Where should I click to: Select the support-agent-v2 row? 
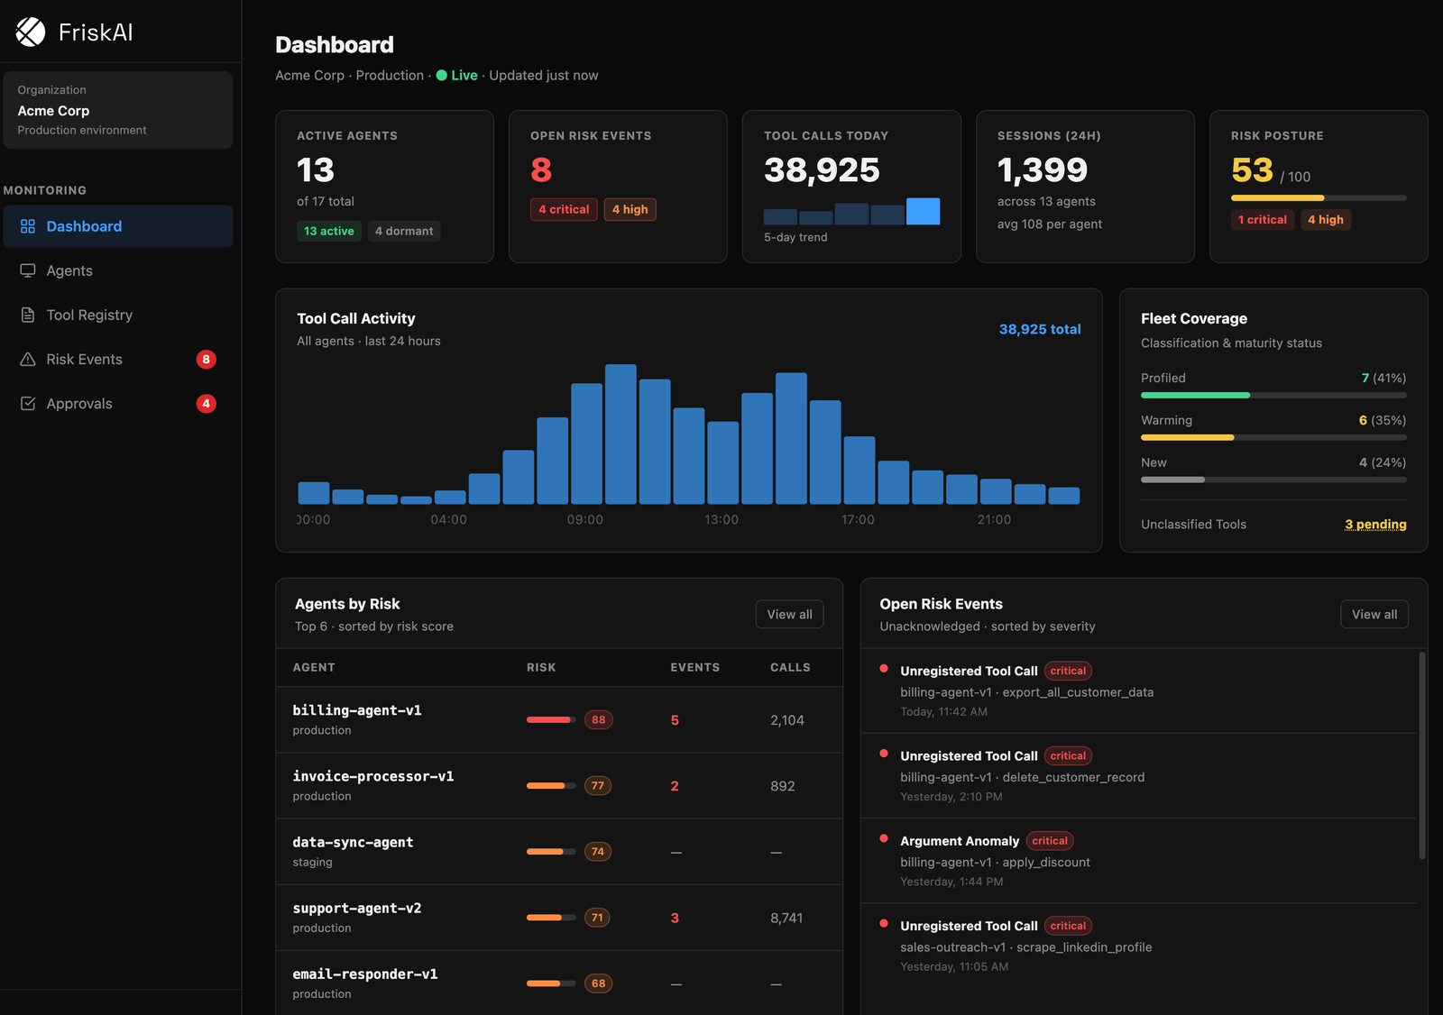click(x=559, y=918)
